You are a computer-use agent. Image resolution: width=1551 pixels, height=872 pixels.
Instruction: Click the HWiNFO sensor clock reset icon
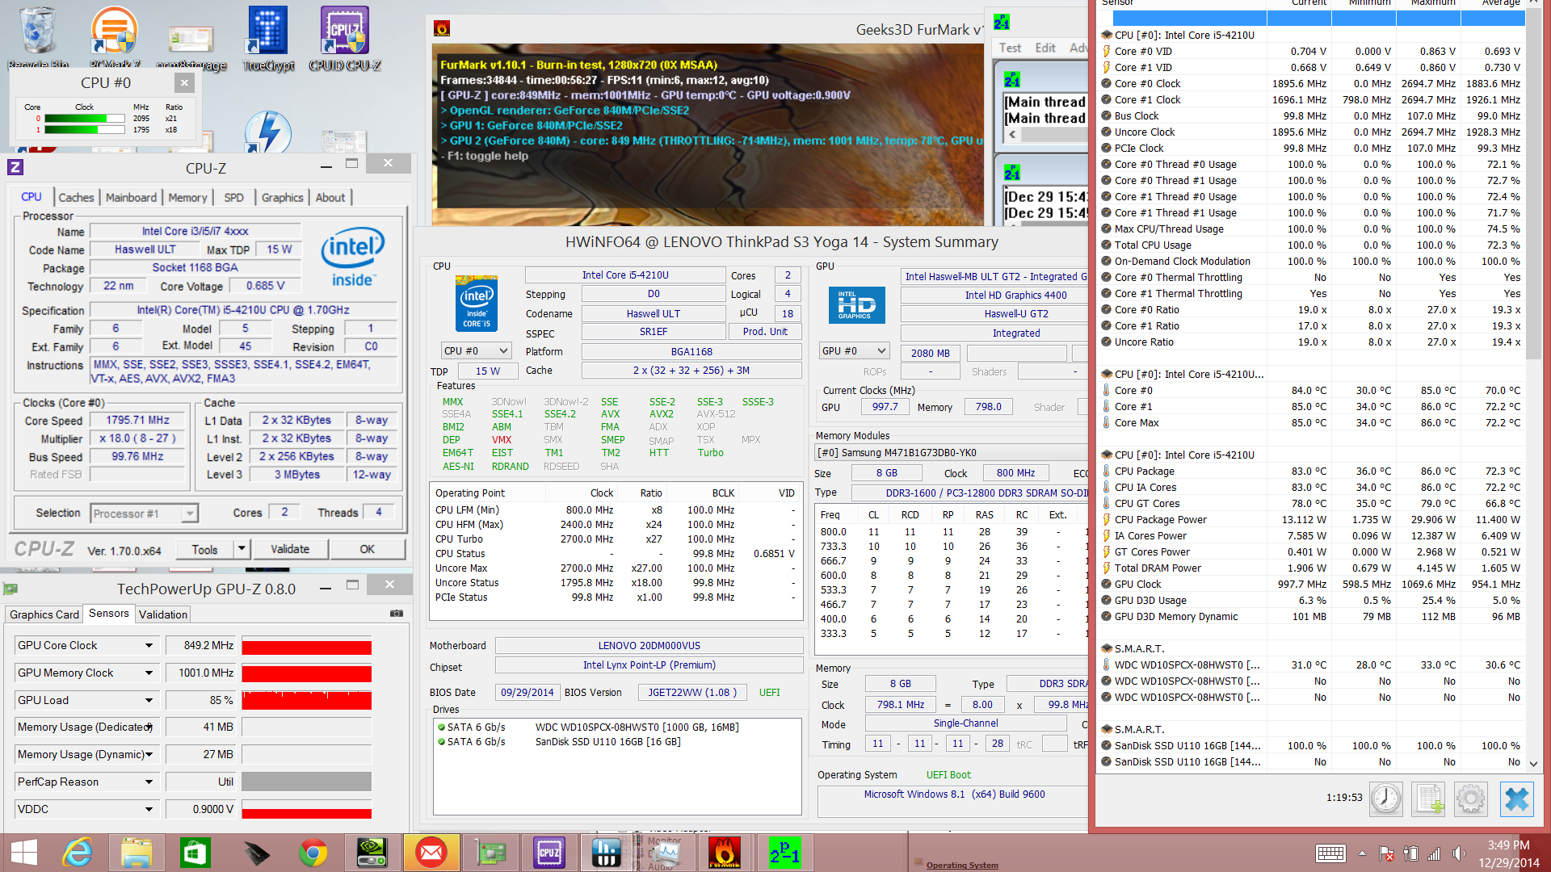[x=1386, y=799]
